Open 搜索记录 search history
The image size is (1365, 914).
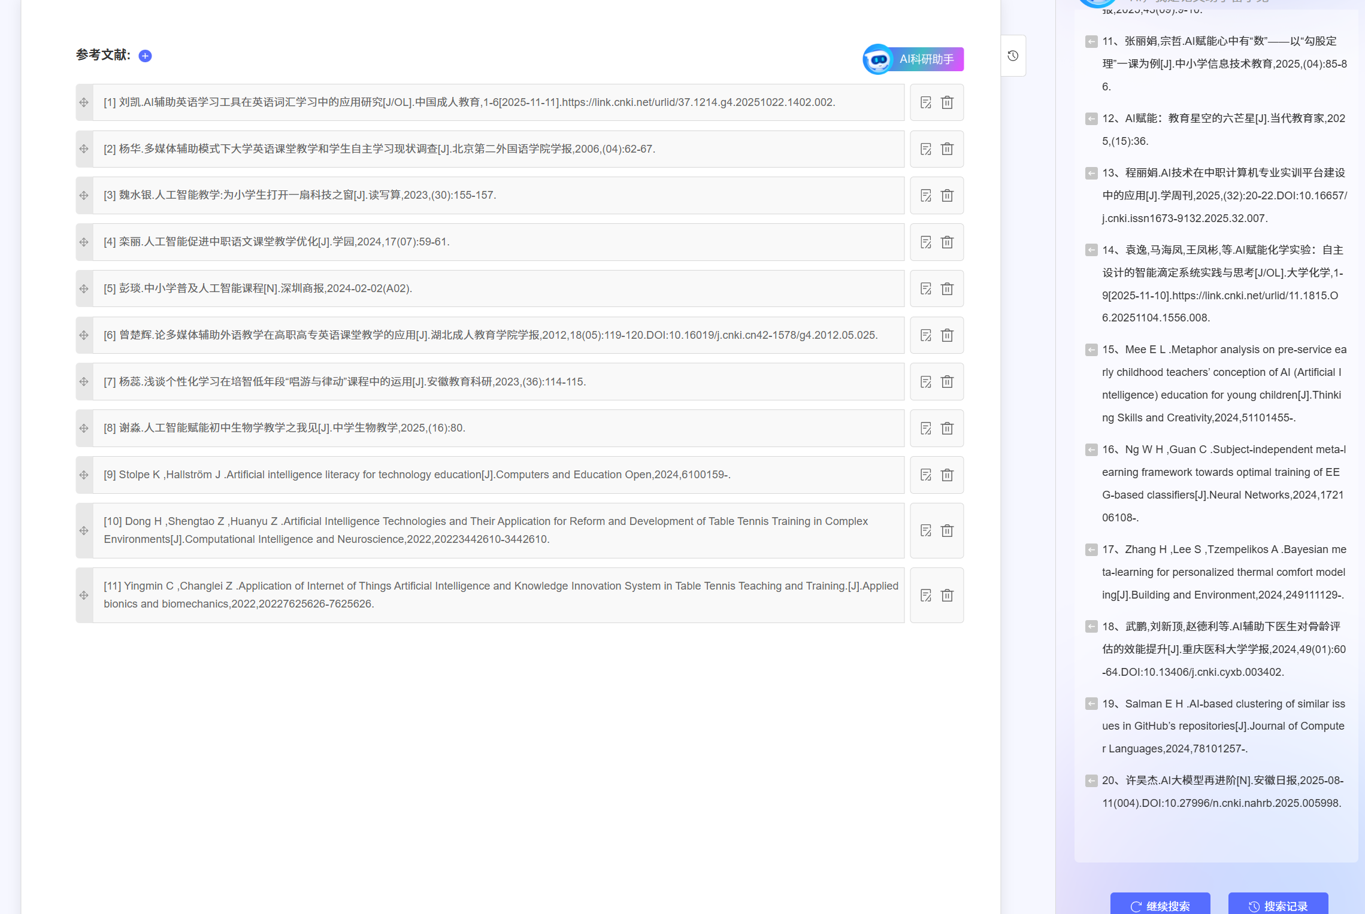click(1278, 906)
